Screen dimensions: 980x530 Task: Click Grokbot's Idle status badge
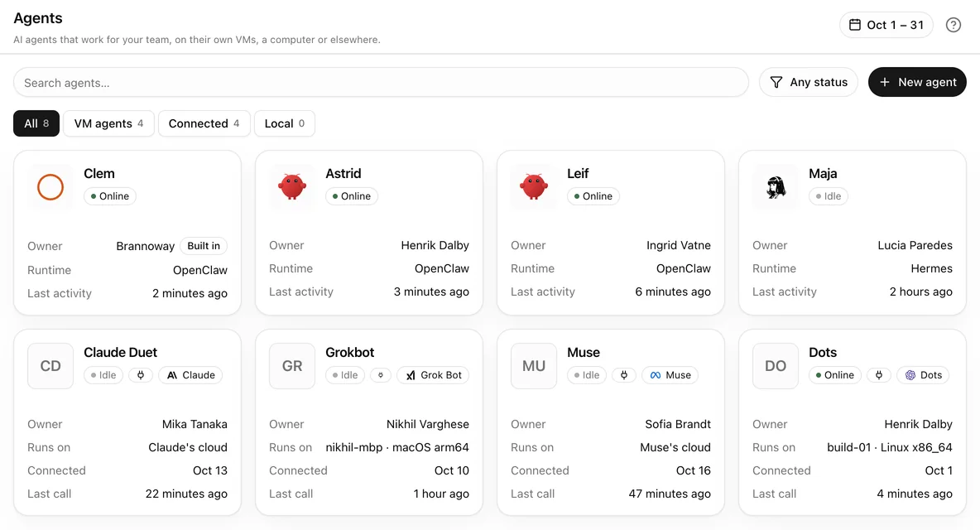tap(345, 375)
